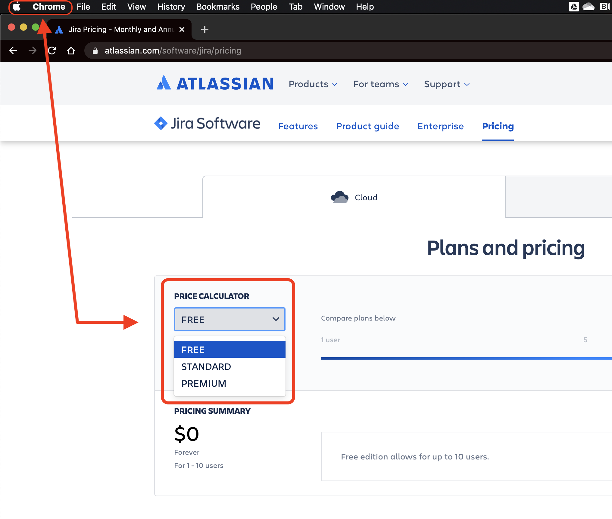Click the Chrome home icon
This screenshot has height=519, width=612.
click(71, 51)
